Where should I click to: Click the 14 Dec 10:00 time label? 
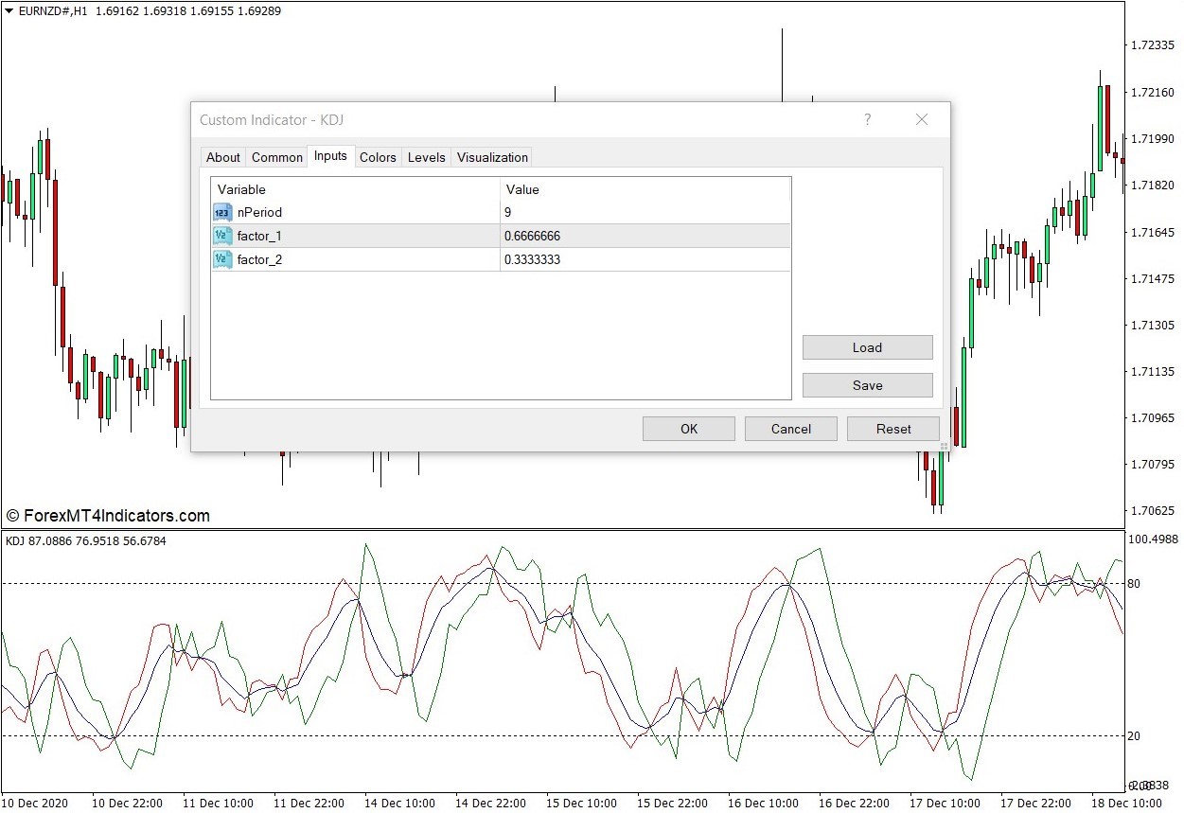398,804
